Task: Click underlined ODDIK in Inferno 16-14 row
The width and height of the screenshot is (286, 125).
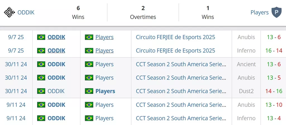Action: pos(56,51)
